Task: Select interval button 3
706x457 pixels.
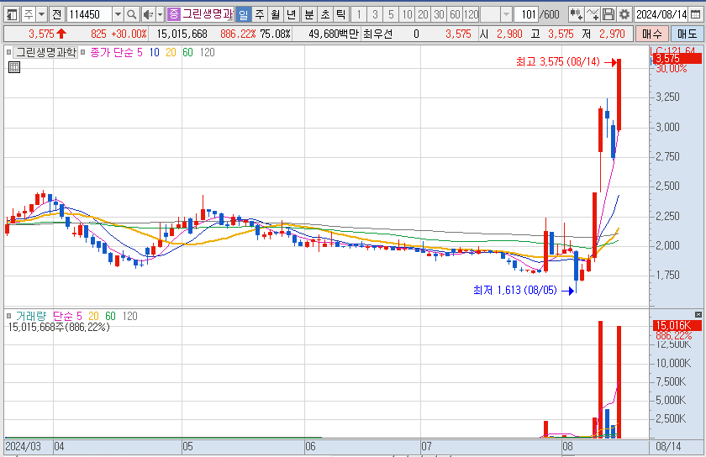Action: pyautogui.click(x=375, y=14)
